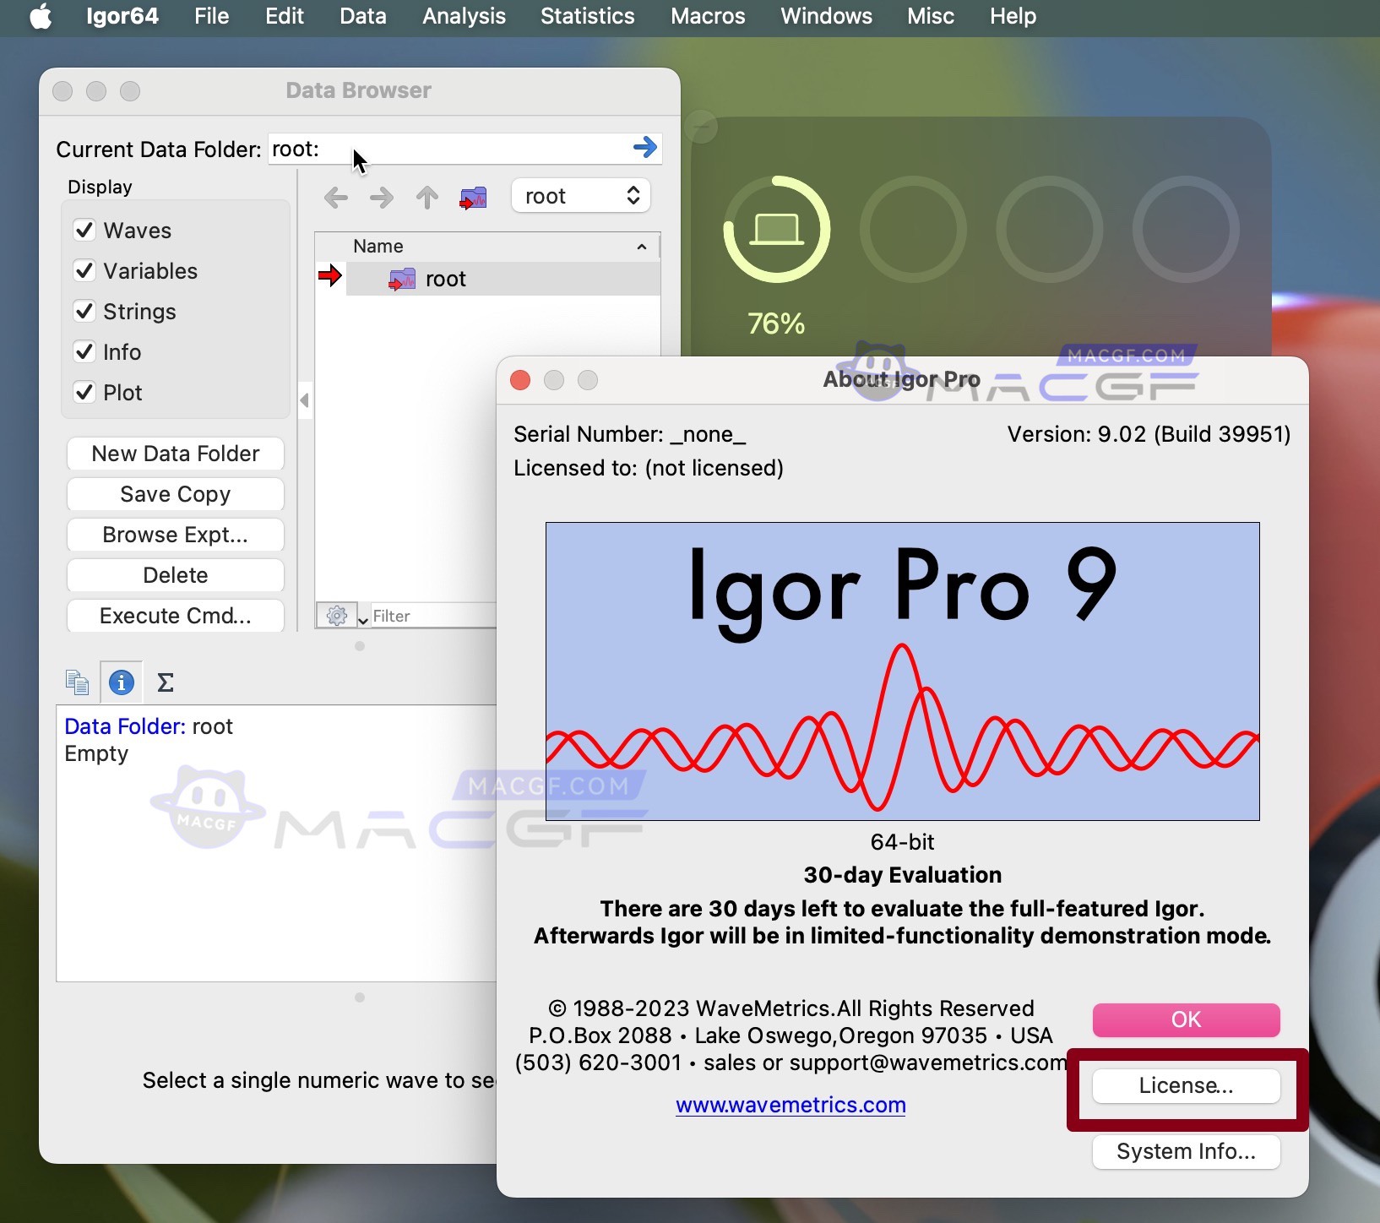Click the sigma statistics icon
This screenshot has height=1223, width=1380.
166,682
